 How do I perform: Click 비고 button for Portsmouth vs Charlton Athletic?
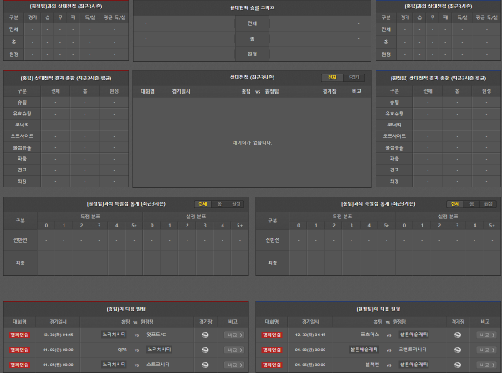click(484, 335)
